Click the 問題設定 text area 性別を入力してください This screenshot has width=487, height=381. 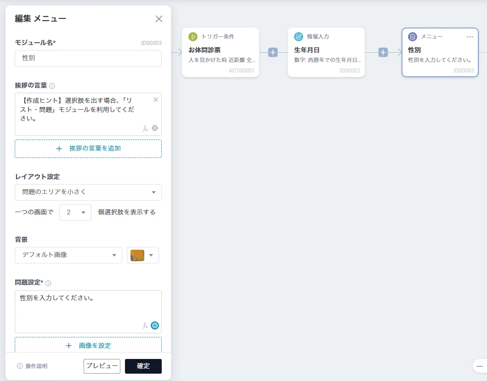click(x=88, y=312)
